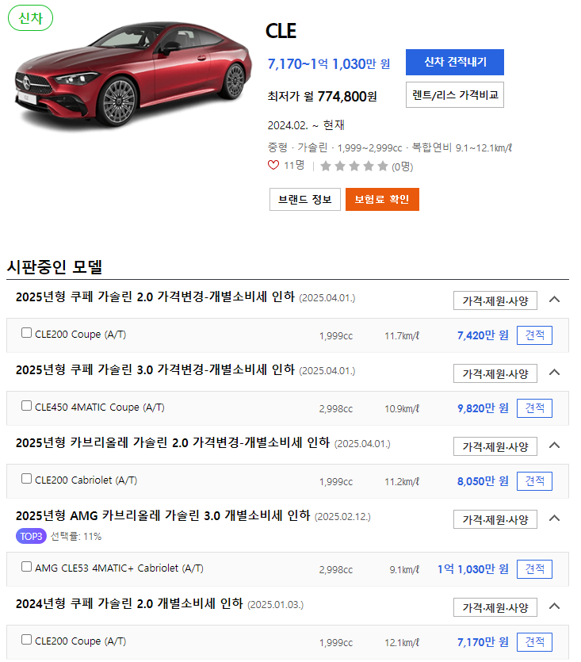Click the 9,820만 원 price

click(x=483, y=408)
